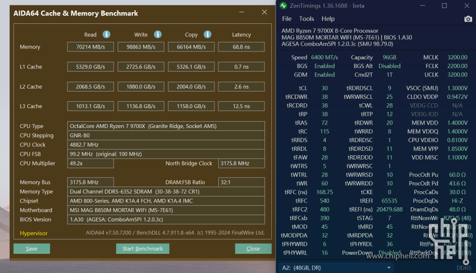Close the AIDA64 benchmark window with X
The width and height of the screenshot is (476, 273).
264,12
